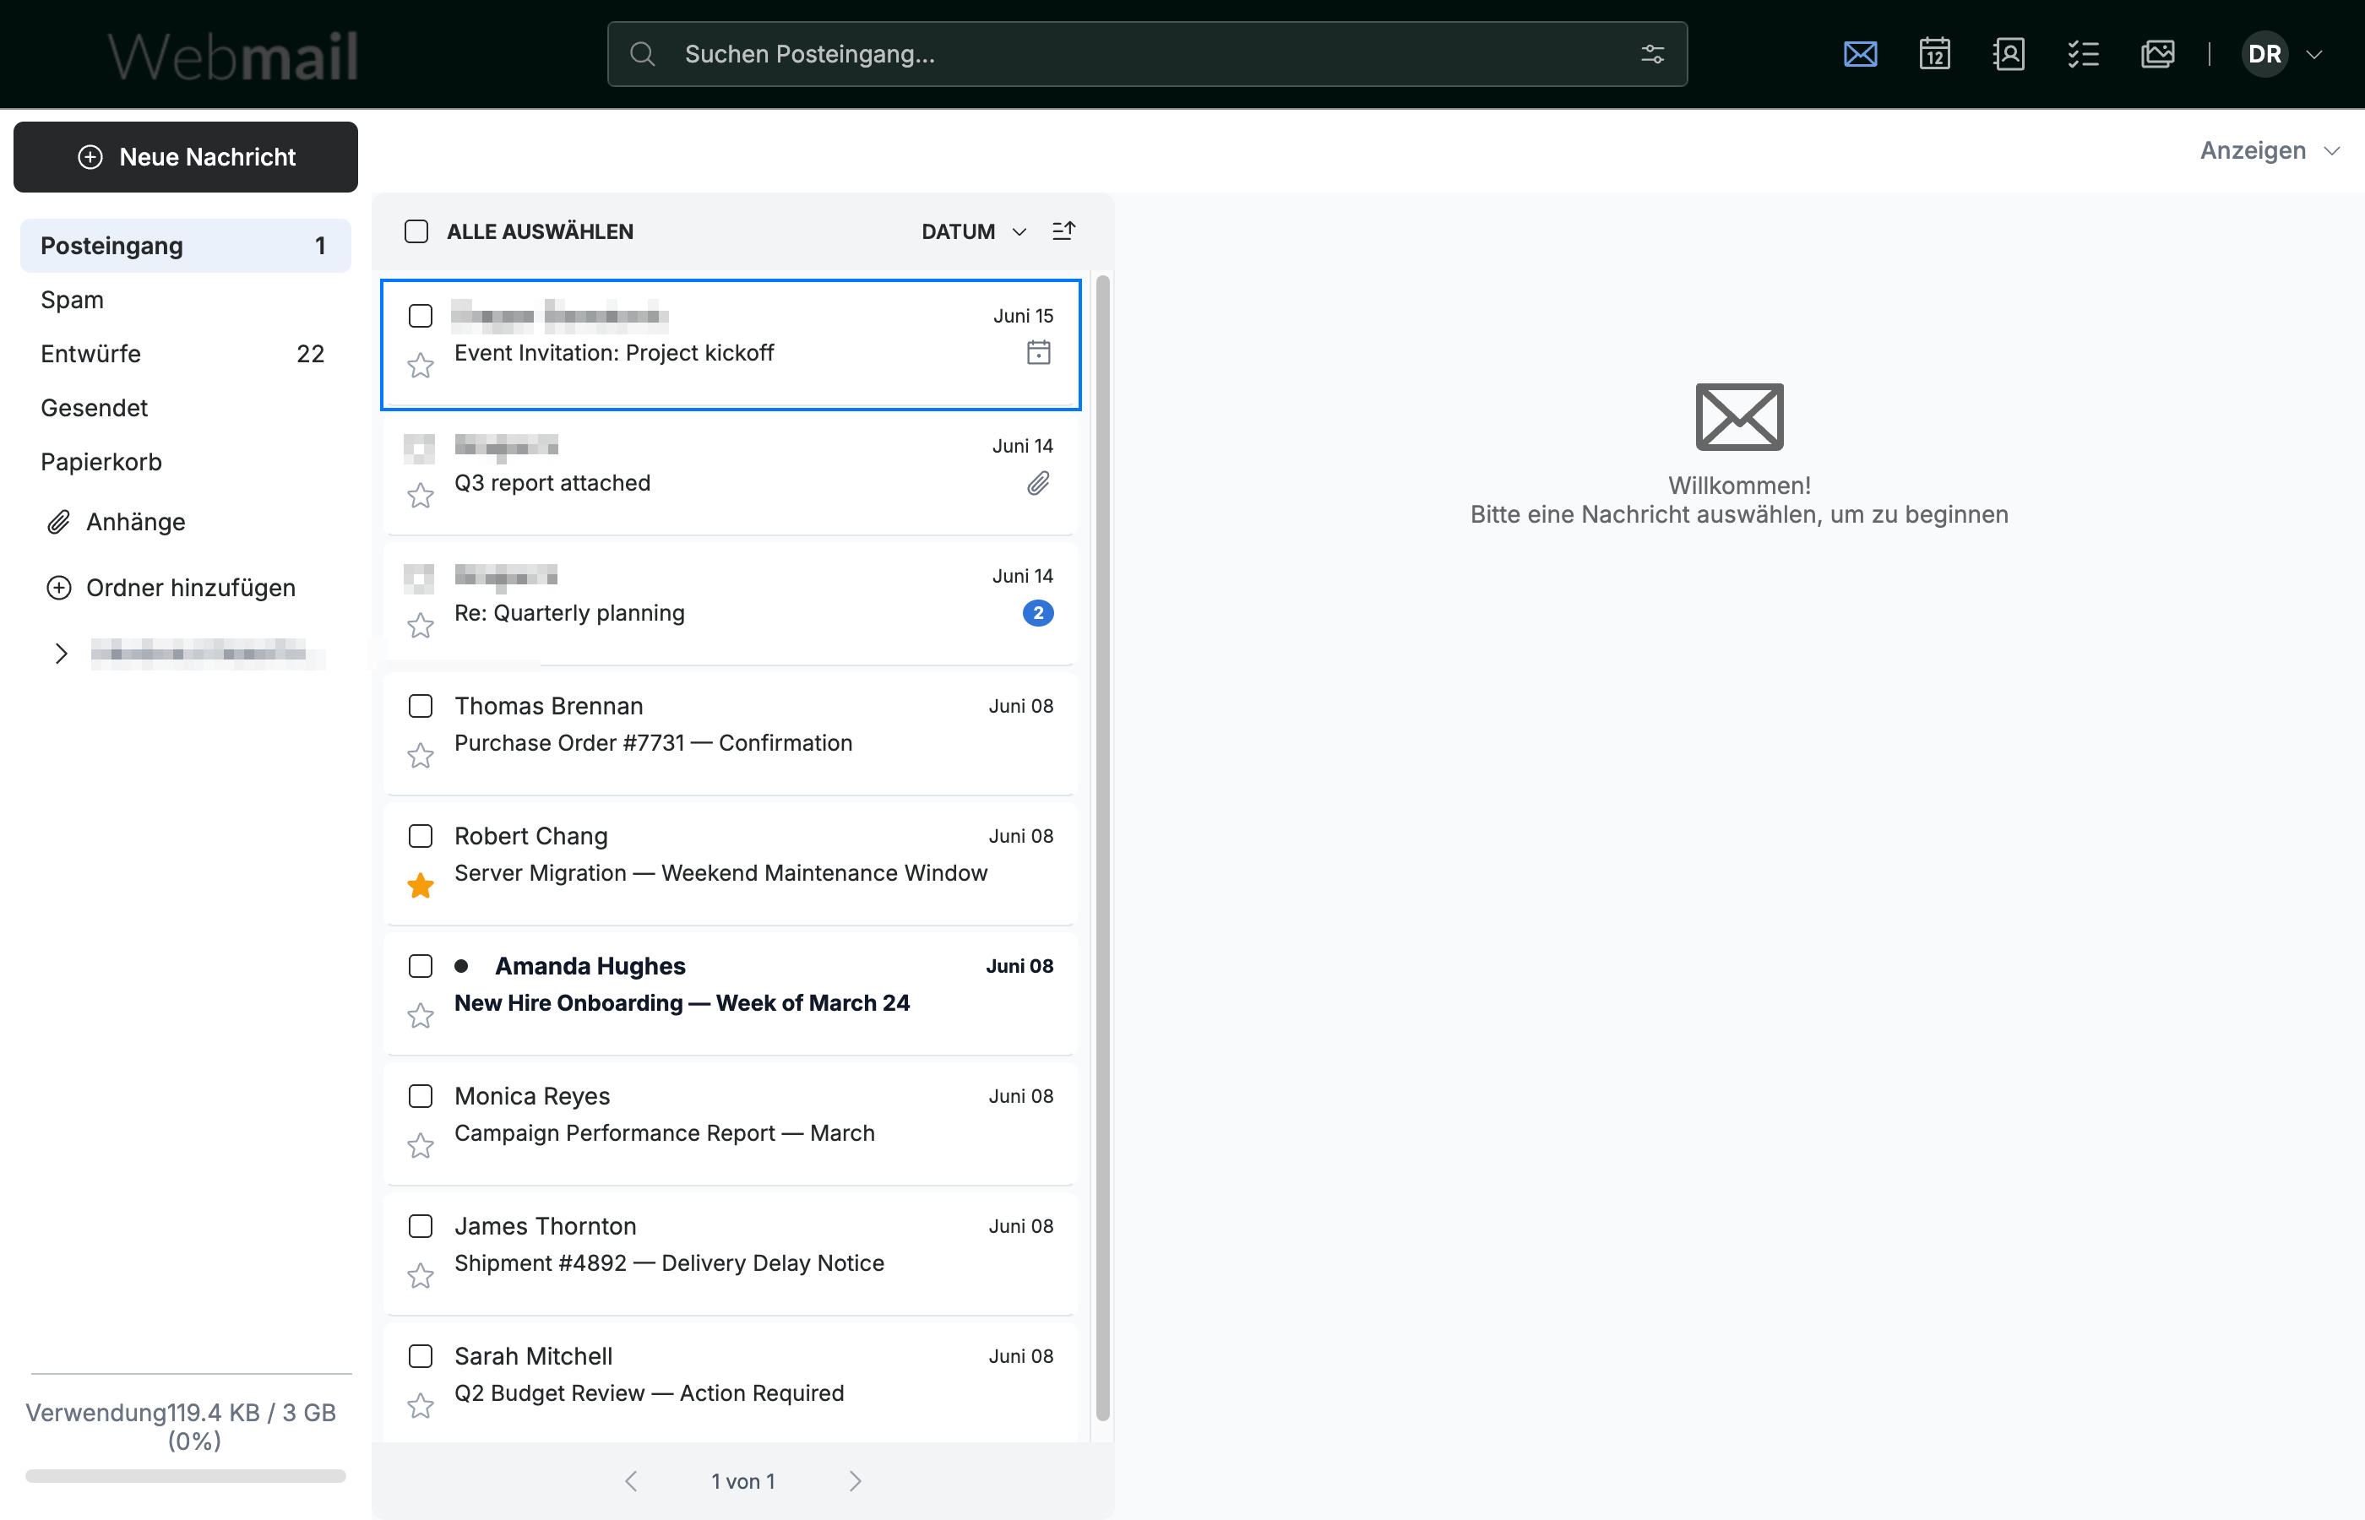Open the Contacts address book icon
This screenshot has height=1520, width=2365.
[2009, 54]
